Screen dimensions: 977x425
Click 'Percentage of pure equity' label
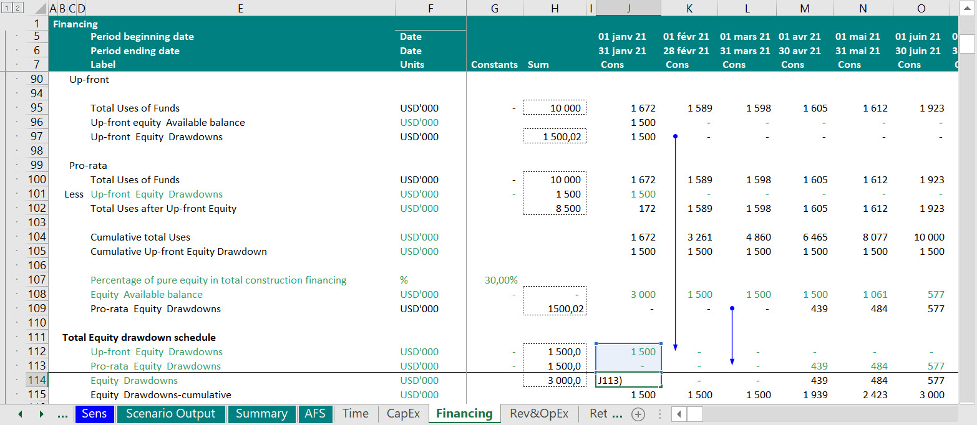click(218, 280)
